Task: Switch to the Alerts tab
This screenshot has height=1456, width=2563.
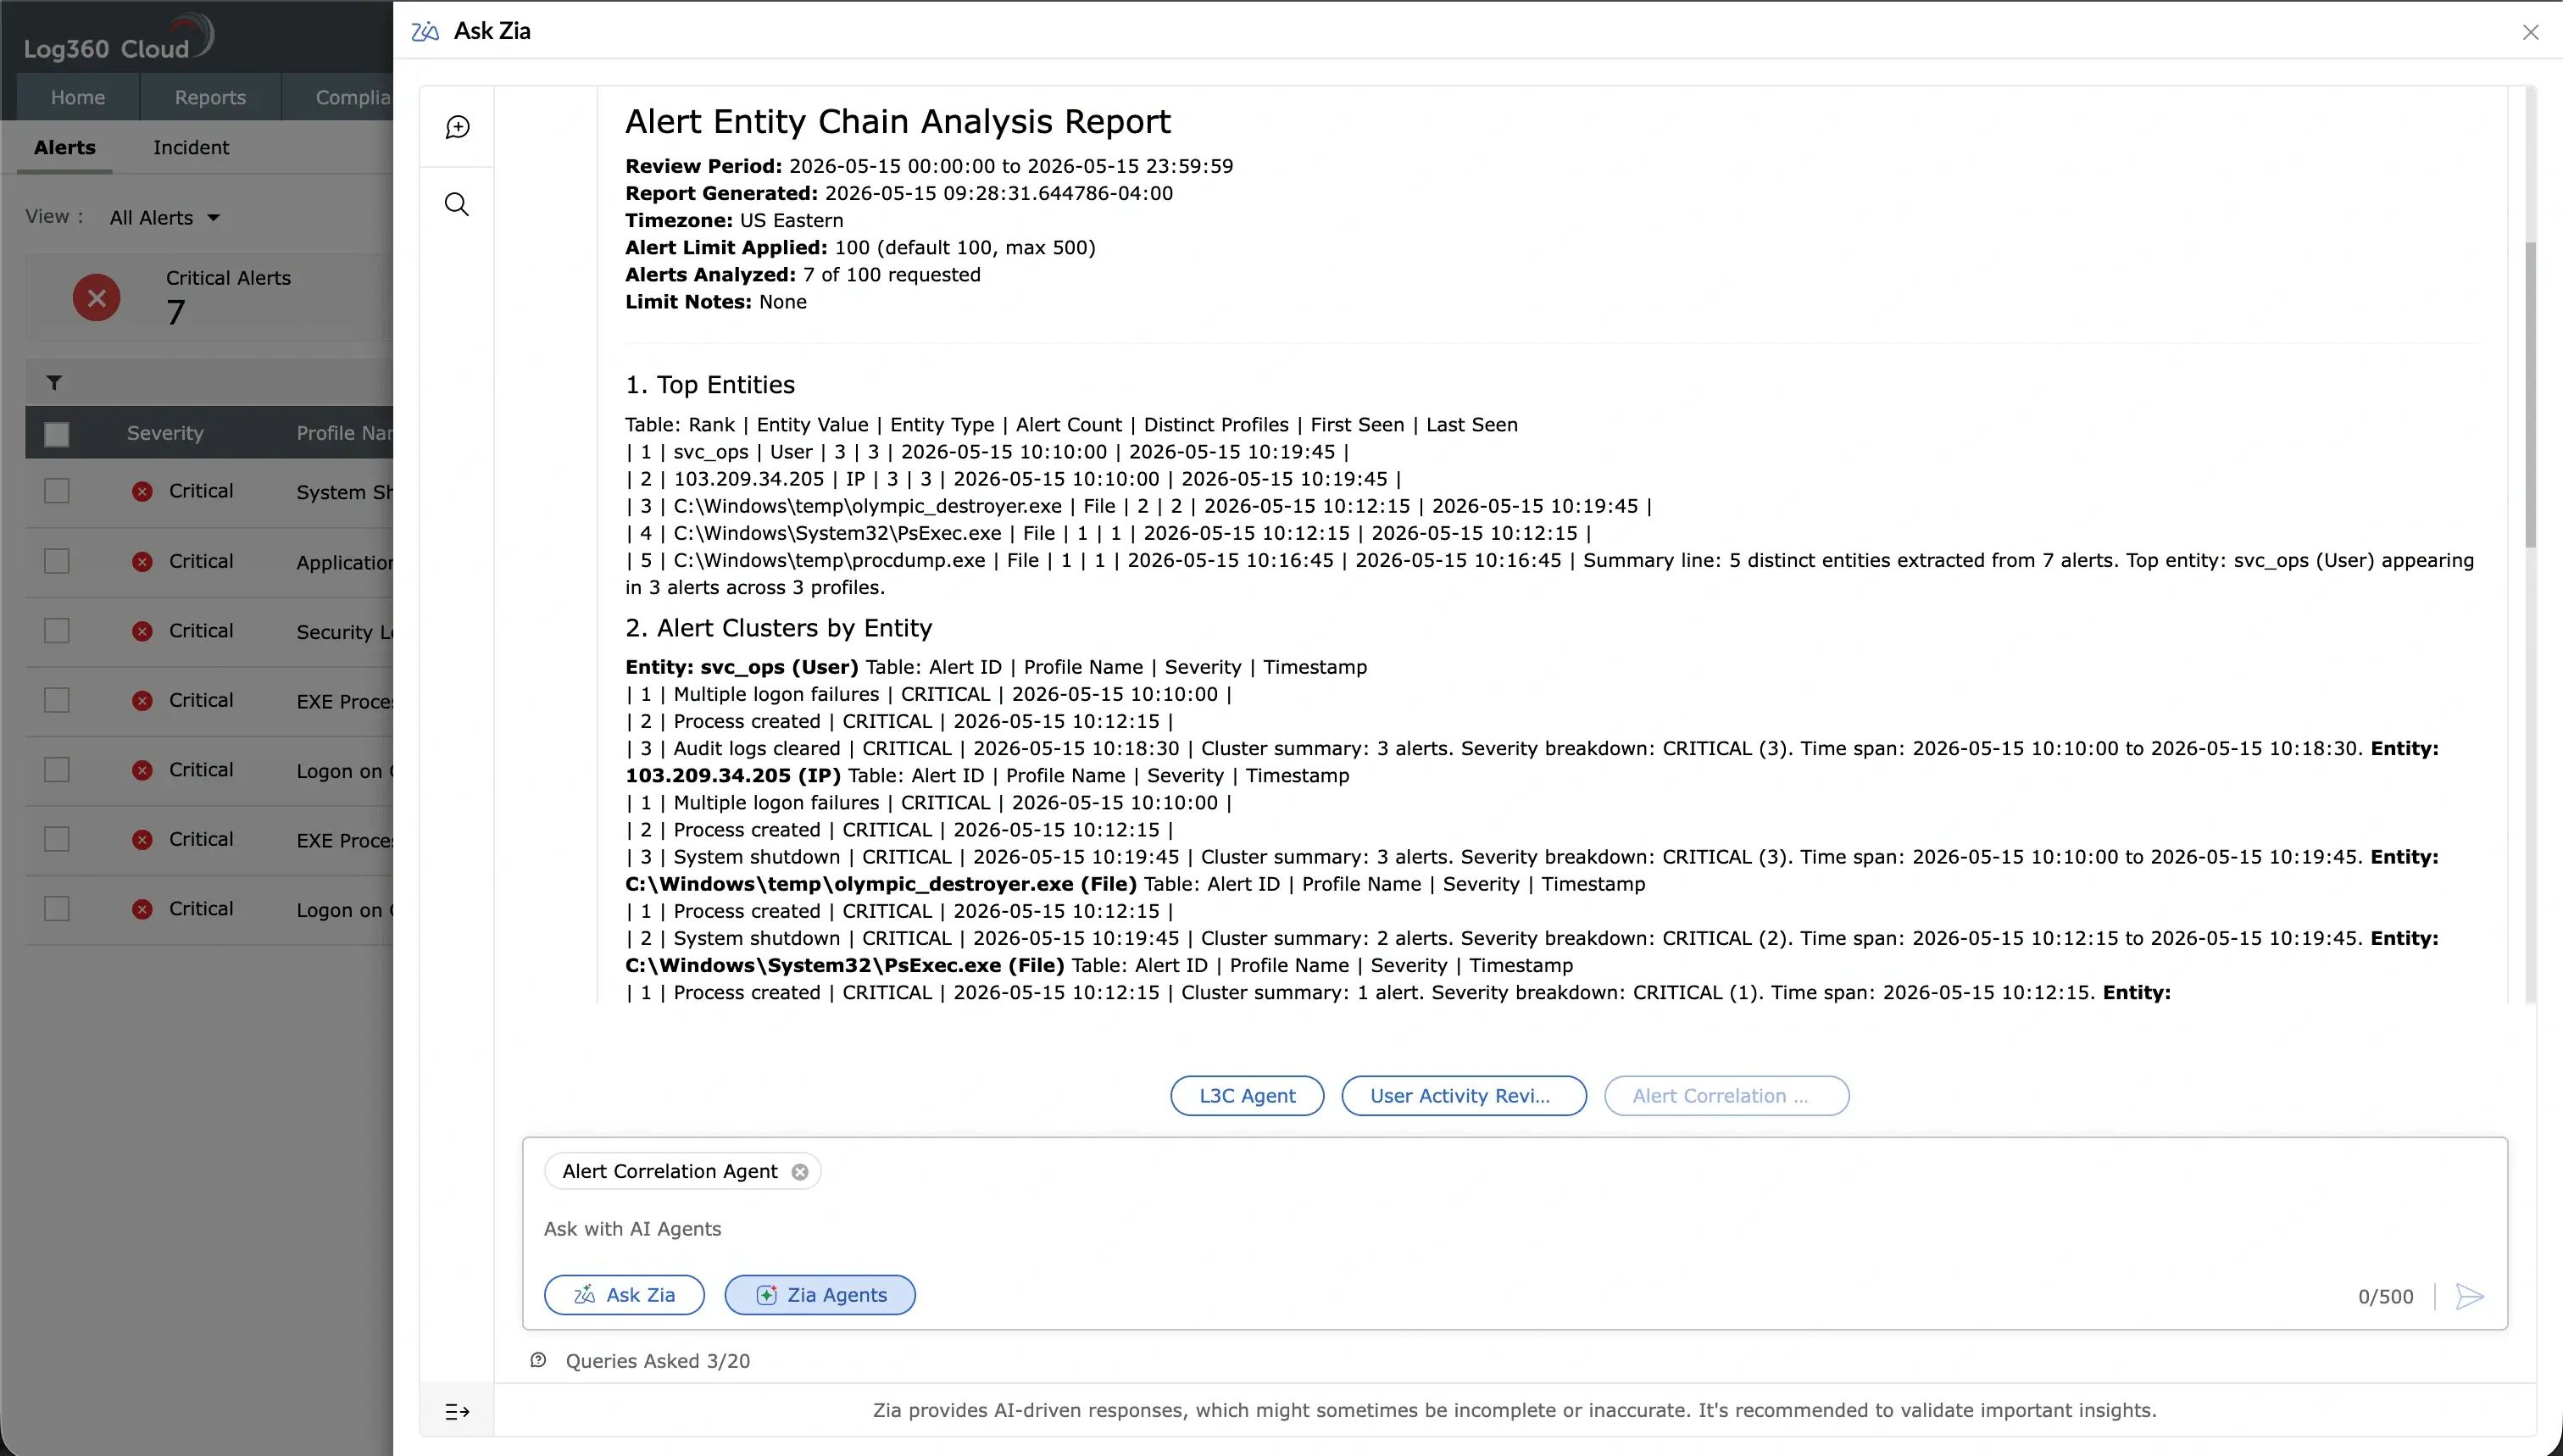Action: 65,147
